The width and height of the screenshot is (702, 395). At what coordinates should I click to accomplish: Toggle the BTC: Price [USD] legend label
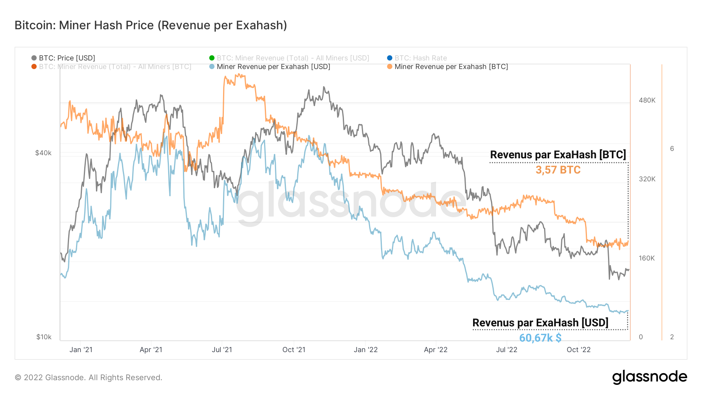67,58
